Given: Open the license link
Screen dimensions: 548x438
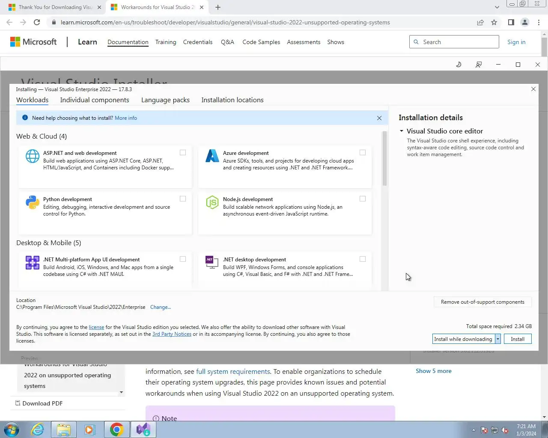Looking at the screenshot, I should pos(96,327).
